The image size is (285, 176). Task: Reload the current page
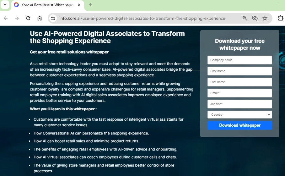pos(28,18)
